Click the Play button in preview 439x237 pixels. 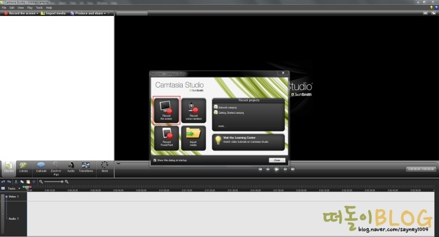pyautogui.click(x=276, y=169)
